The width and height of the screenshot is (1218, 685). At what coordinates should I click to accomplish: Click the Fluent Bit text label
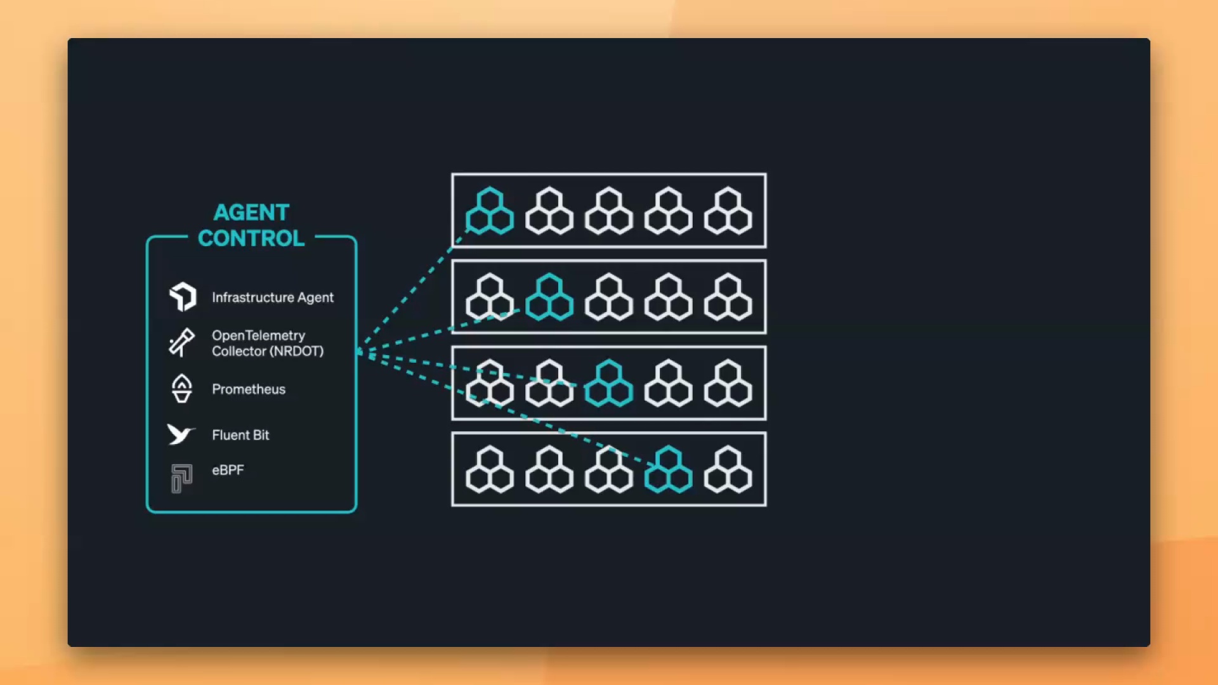click(240, 435)
